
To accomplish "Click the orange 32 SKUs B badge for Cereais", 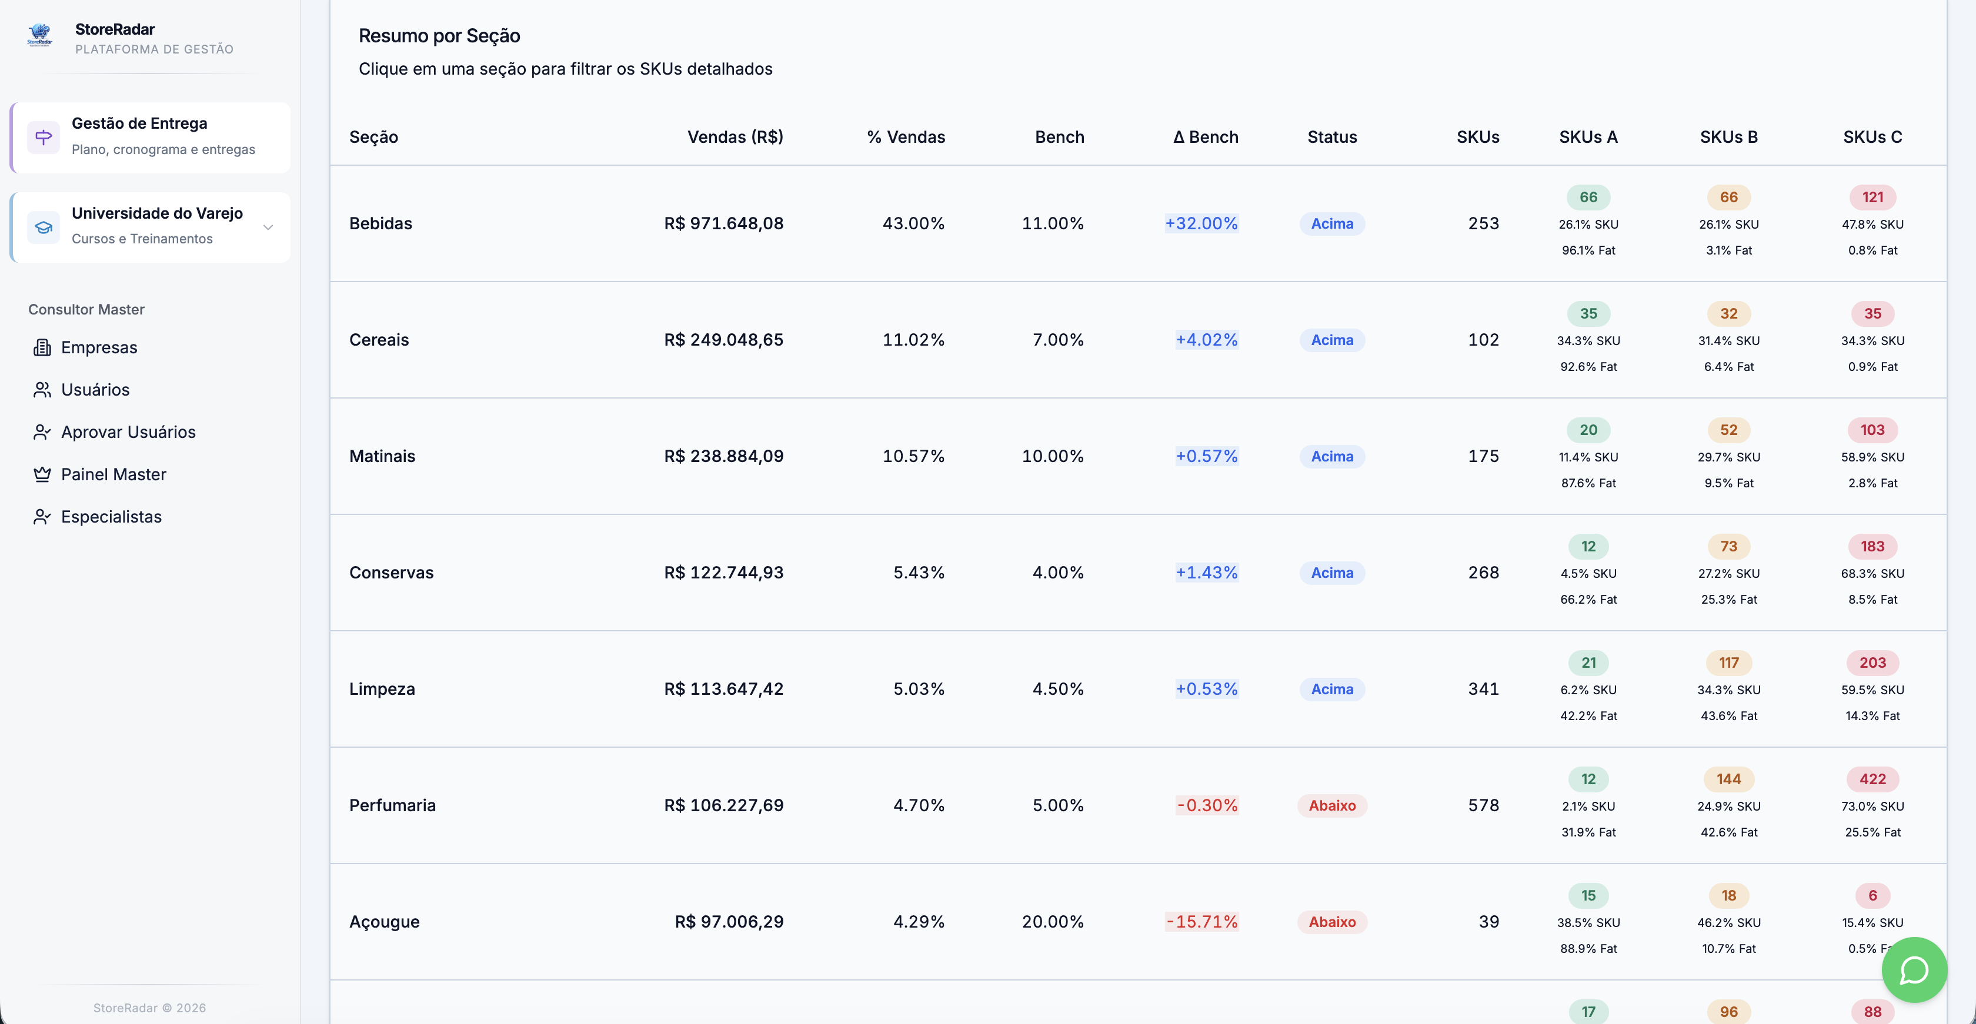I will click(1728, 313).
